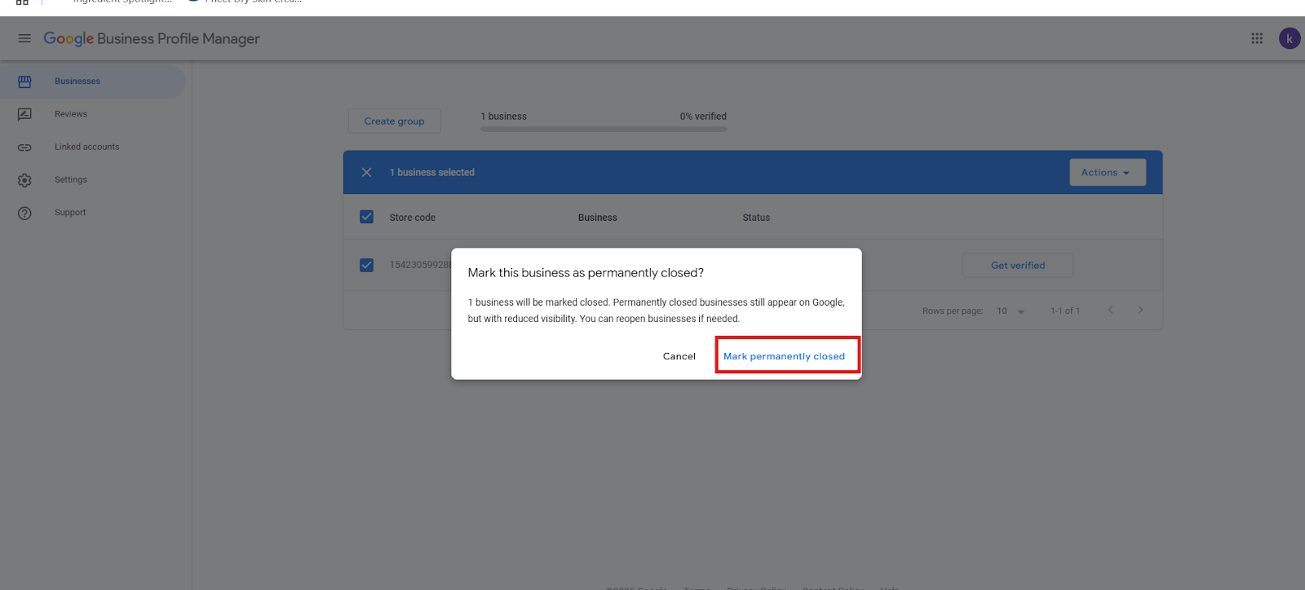Click the Store code column header

pyautogui.click(x=412, y=218)
